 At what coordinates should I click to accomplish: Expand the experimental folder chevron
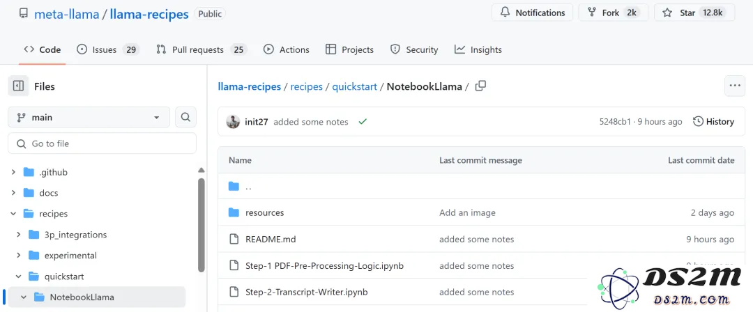(19, 256)
